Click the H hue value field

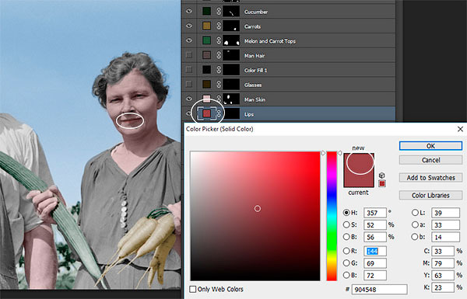pos(375,213)
